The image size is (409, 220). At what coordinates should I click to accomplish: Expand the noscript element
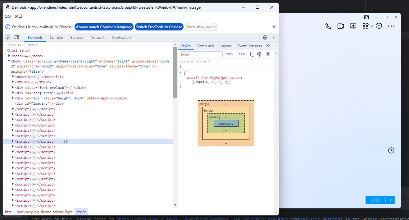click(x=13, y=76)
